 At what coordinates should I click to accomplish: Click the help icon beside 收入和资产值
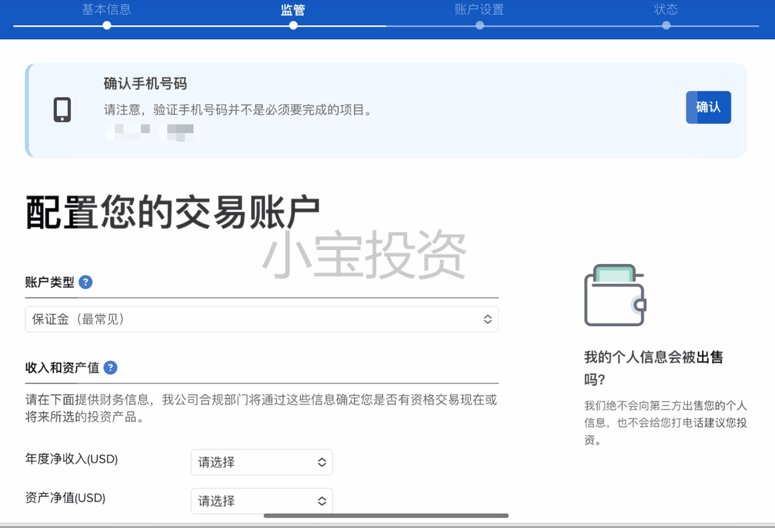(x=110, y=368)
